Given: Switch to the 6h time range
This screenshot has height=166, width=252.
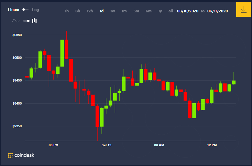Looking at the screenshot, I should [x=78, y=11].
